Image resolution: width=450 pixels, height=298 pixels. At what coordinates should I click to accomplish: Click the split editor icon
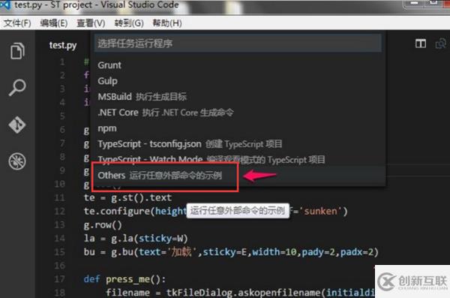point(421,44)
